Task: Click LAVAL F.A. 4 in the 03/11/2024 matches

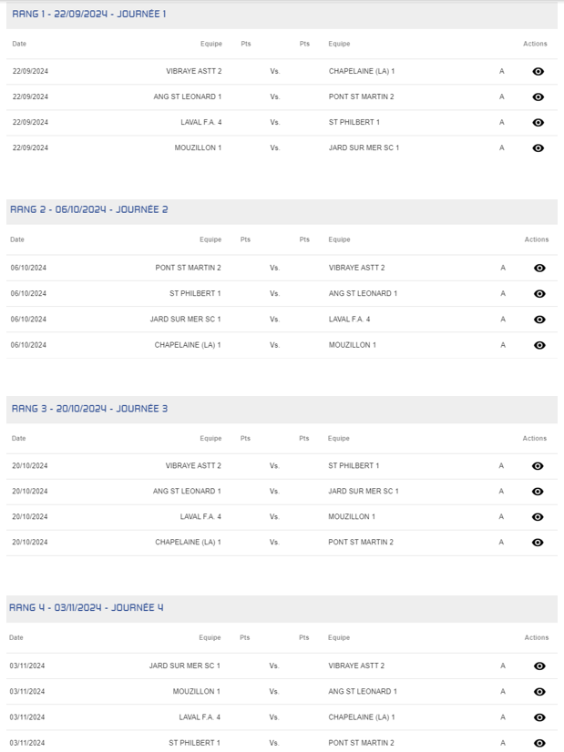Action: (x=200, y=717)
